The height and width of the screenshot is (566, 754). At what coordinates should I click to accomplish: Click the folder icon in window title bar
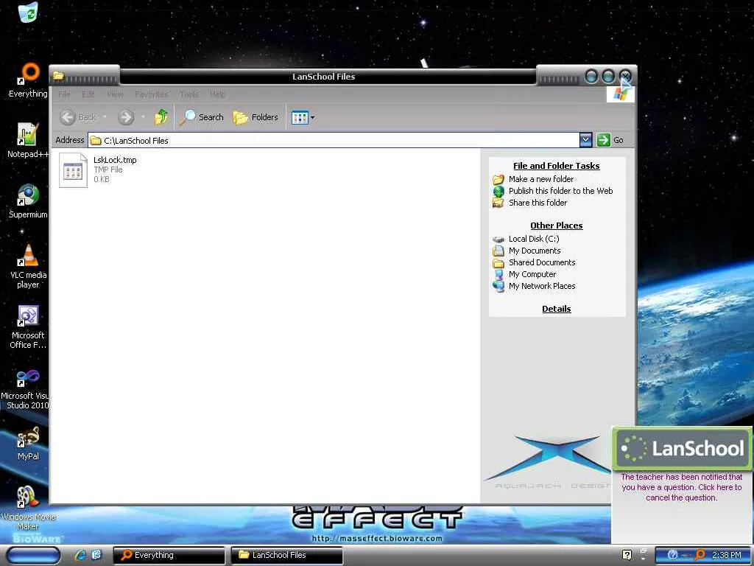(x=59, y=76)
